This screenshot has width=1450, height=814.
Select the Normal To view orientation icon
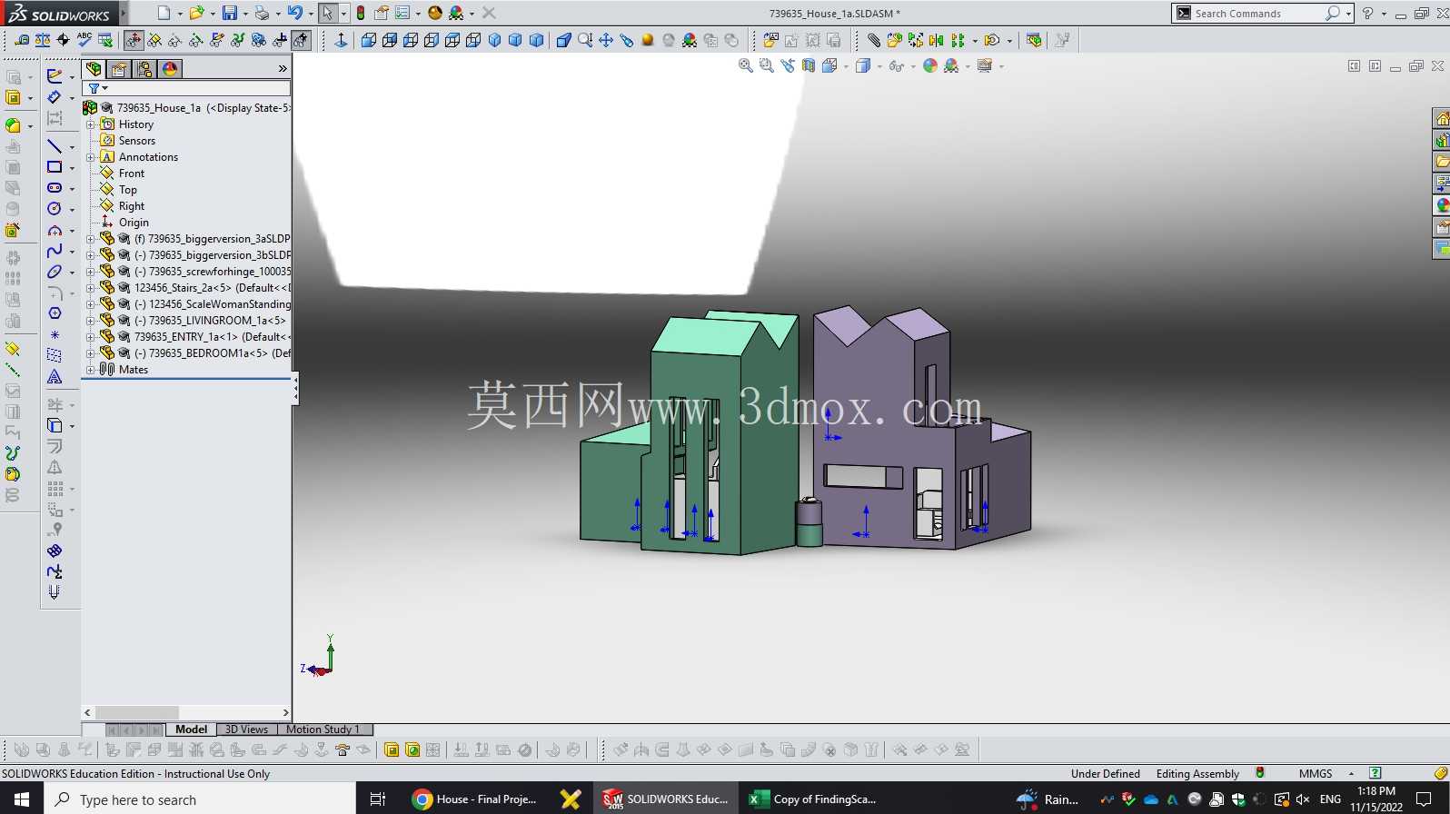pyautogui.click(x=341, y=40)
